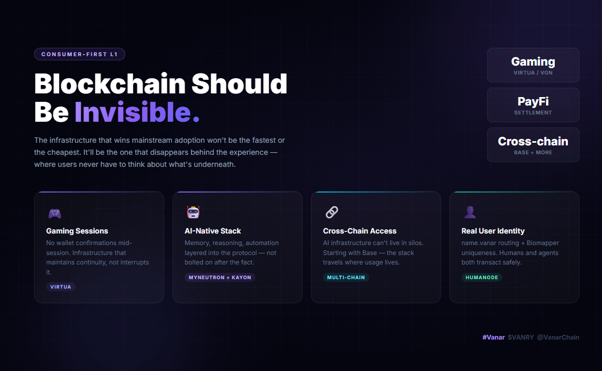Image resolution: width=602 pixels, height=371 pixels.
Task: Click the game controller icon
Action: [x=55, y=213]
